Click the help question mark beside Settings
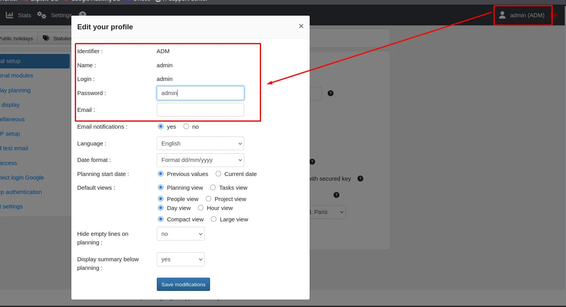 (82, 15)
